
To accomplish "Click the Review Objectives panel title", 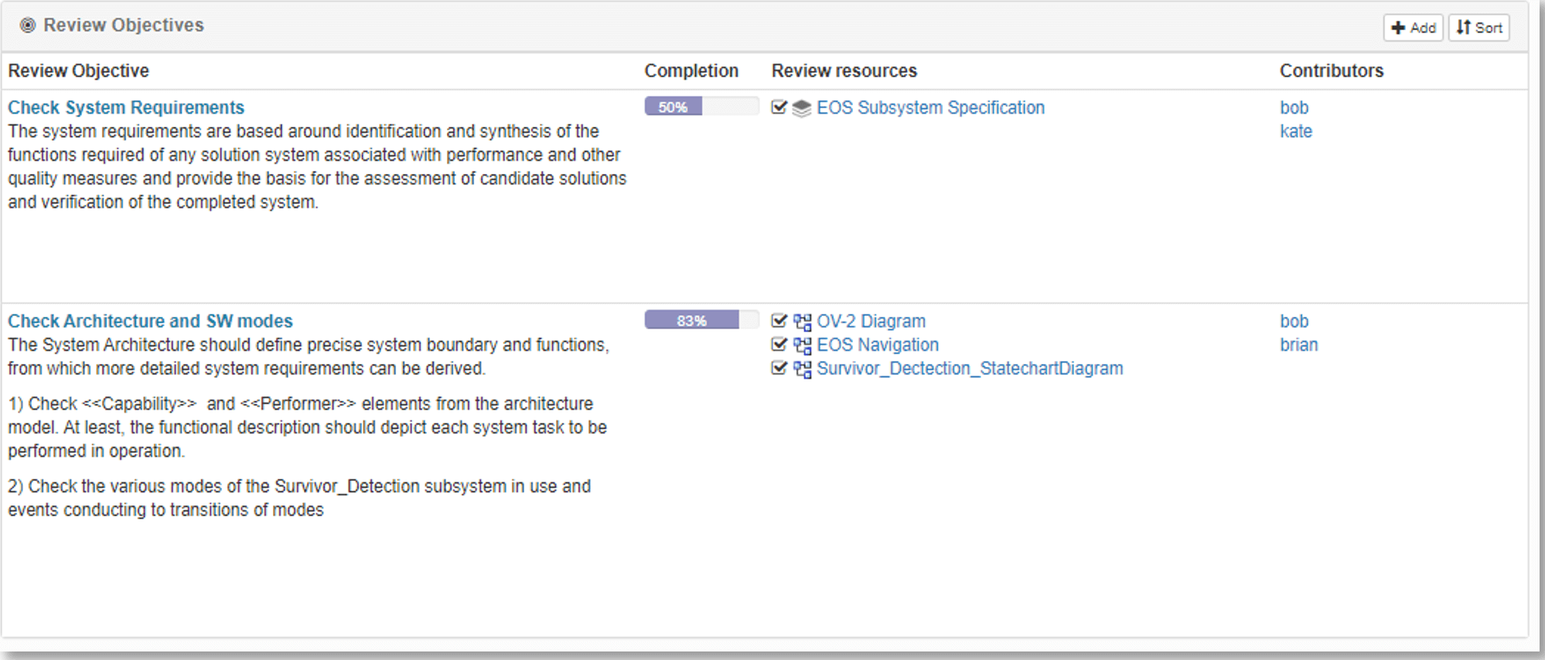I will (x=124, y=26).
